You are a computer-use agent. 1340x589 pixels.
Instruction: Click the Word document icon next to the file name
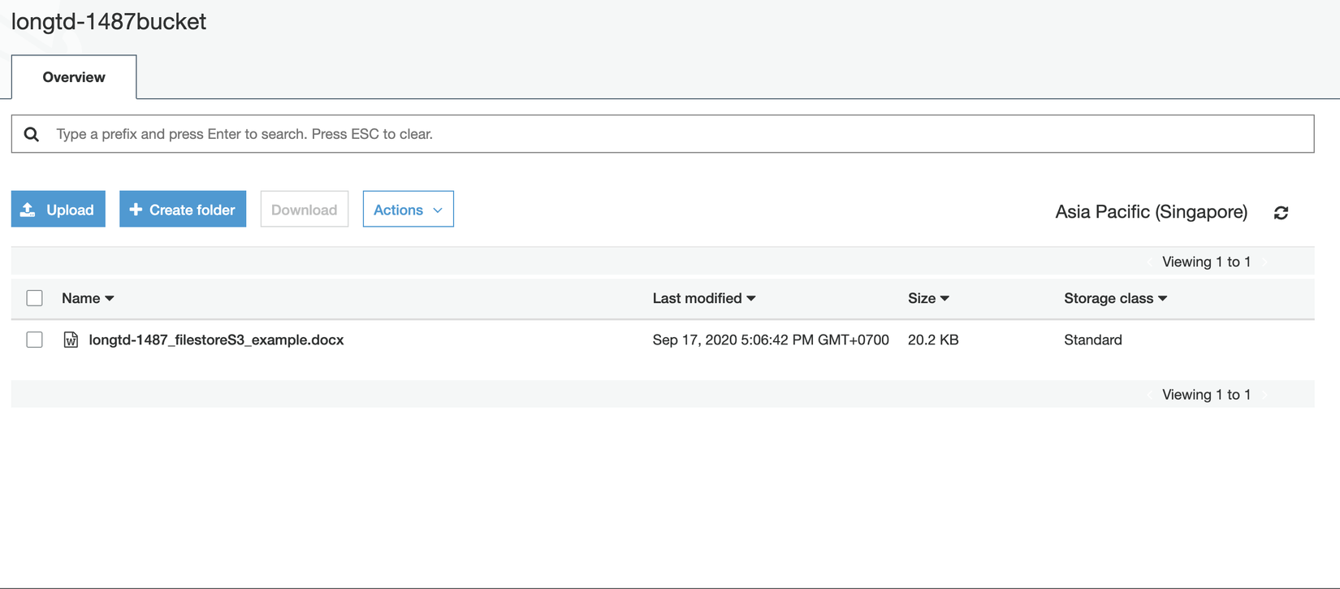pyautogui.click(x=71, y=340)
